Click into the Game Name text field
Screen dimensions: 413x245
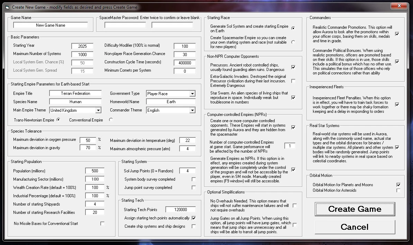coord(51,25)
